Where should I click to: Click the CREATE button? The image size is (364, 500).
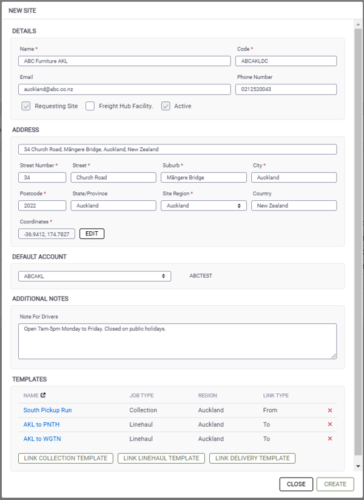335,484
